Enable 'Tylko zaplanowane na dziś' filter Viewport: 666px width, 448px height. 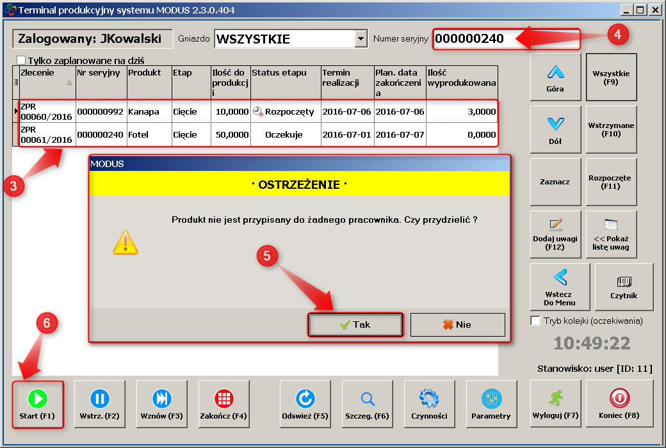(22, 60)
